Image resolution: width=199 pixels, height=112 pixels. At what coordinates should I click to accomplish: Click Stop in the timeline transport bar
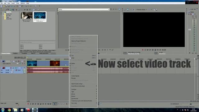(x=41, y=104)
